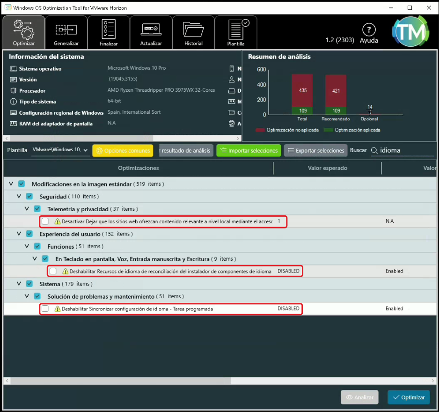
Task: Open the Plantilla VMware\Windows 10 dropdown
Action: click(60, 150)
